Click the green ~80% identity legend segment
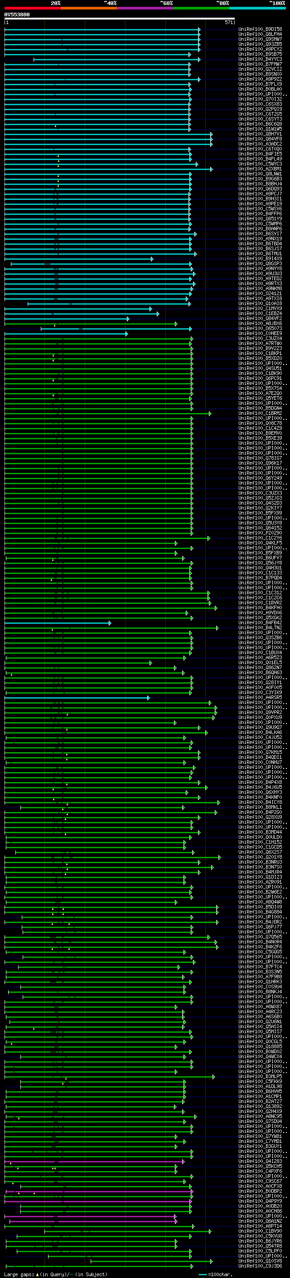The image size is (290, 1278). (201, 8)
